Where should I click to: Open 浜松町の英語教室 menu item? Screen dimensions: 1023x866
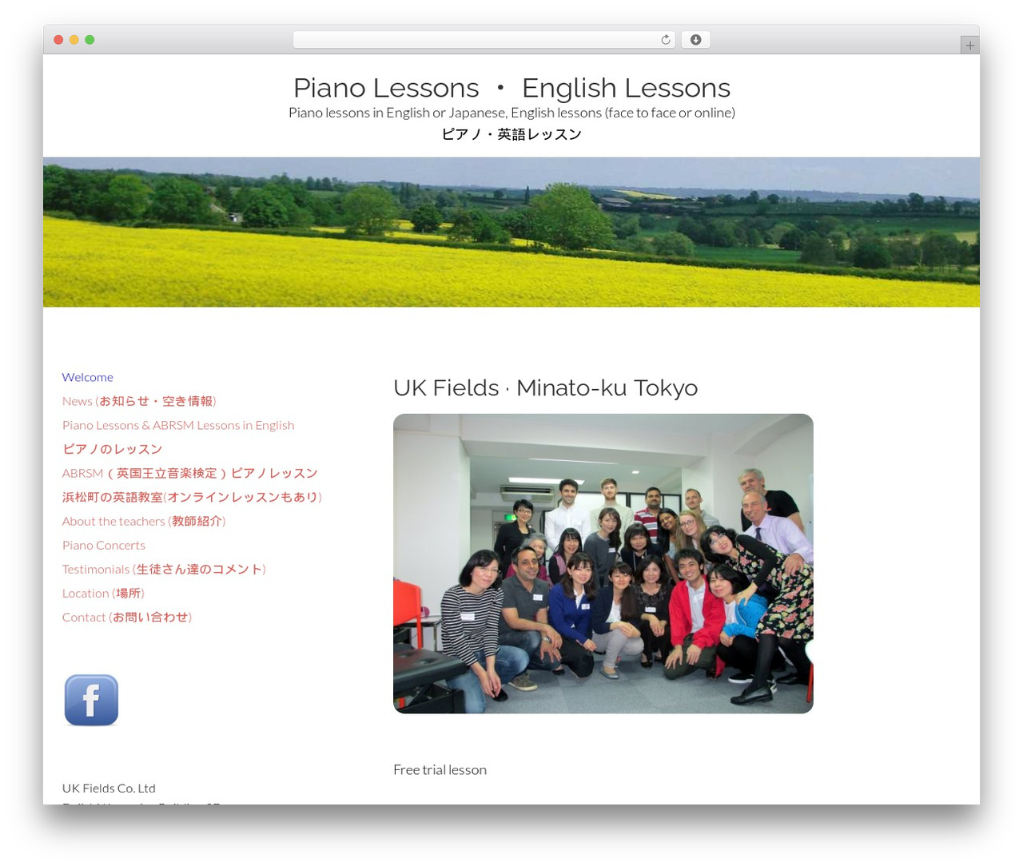(192, 497)
